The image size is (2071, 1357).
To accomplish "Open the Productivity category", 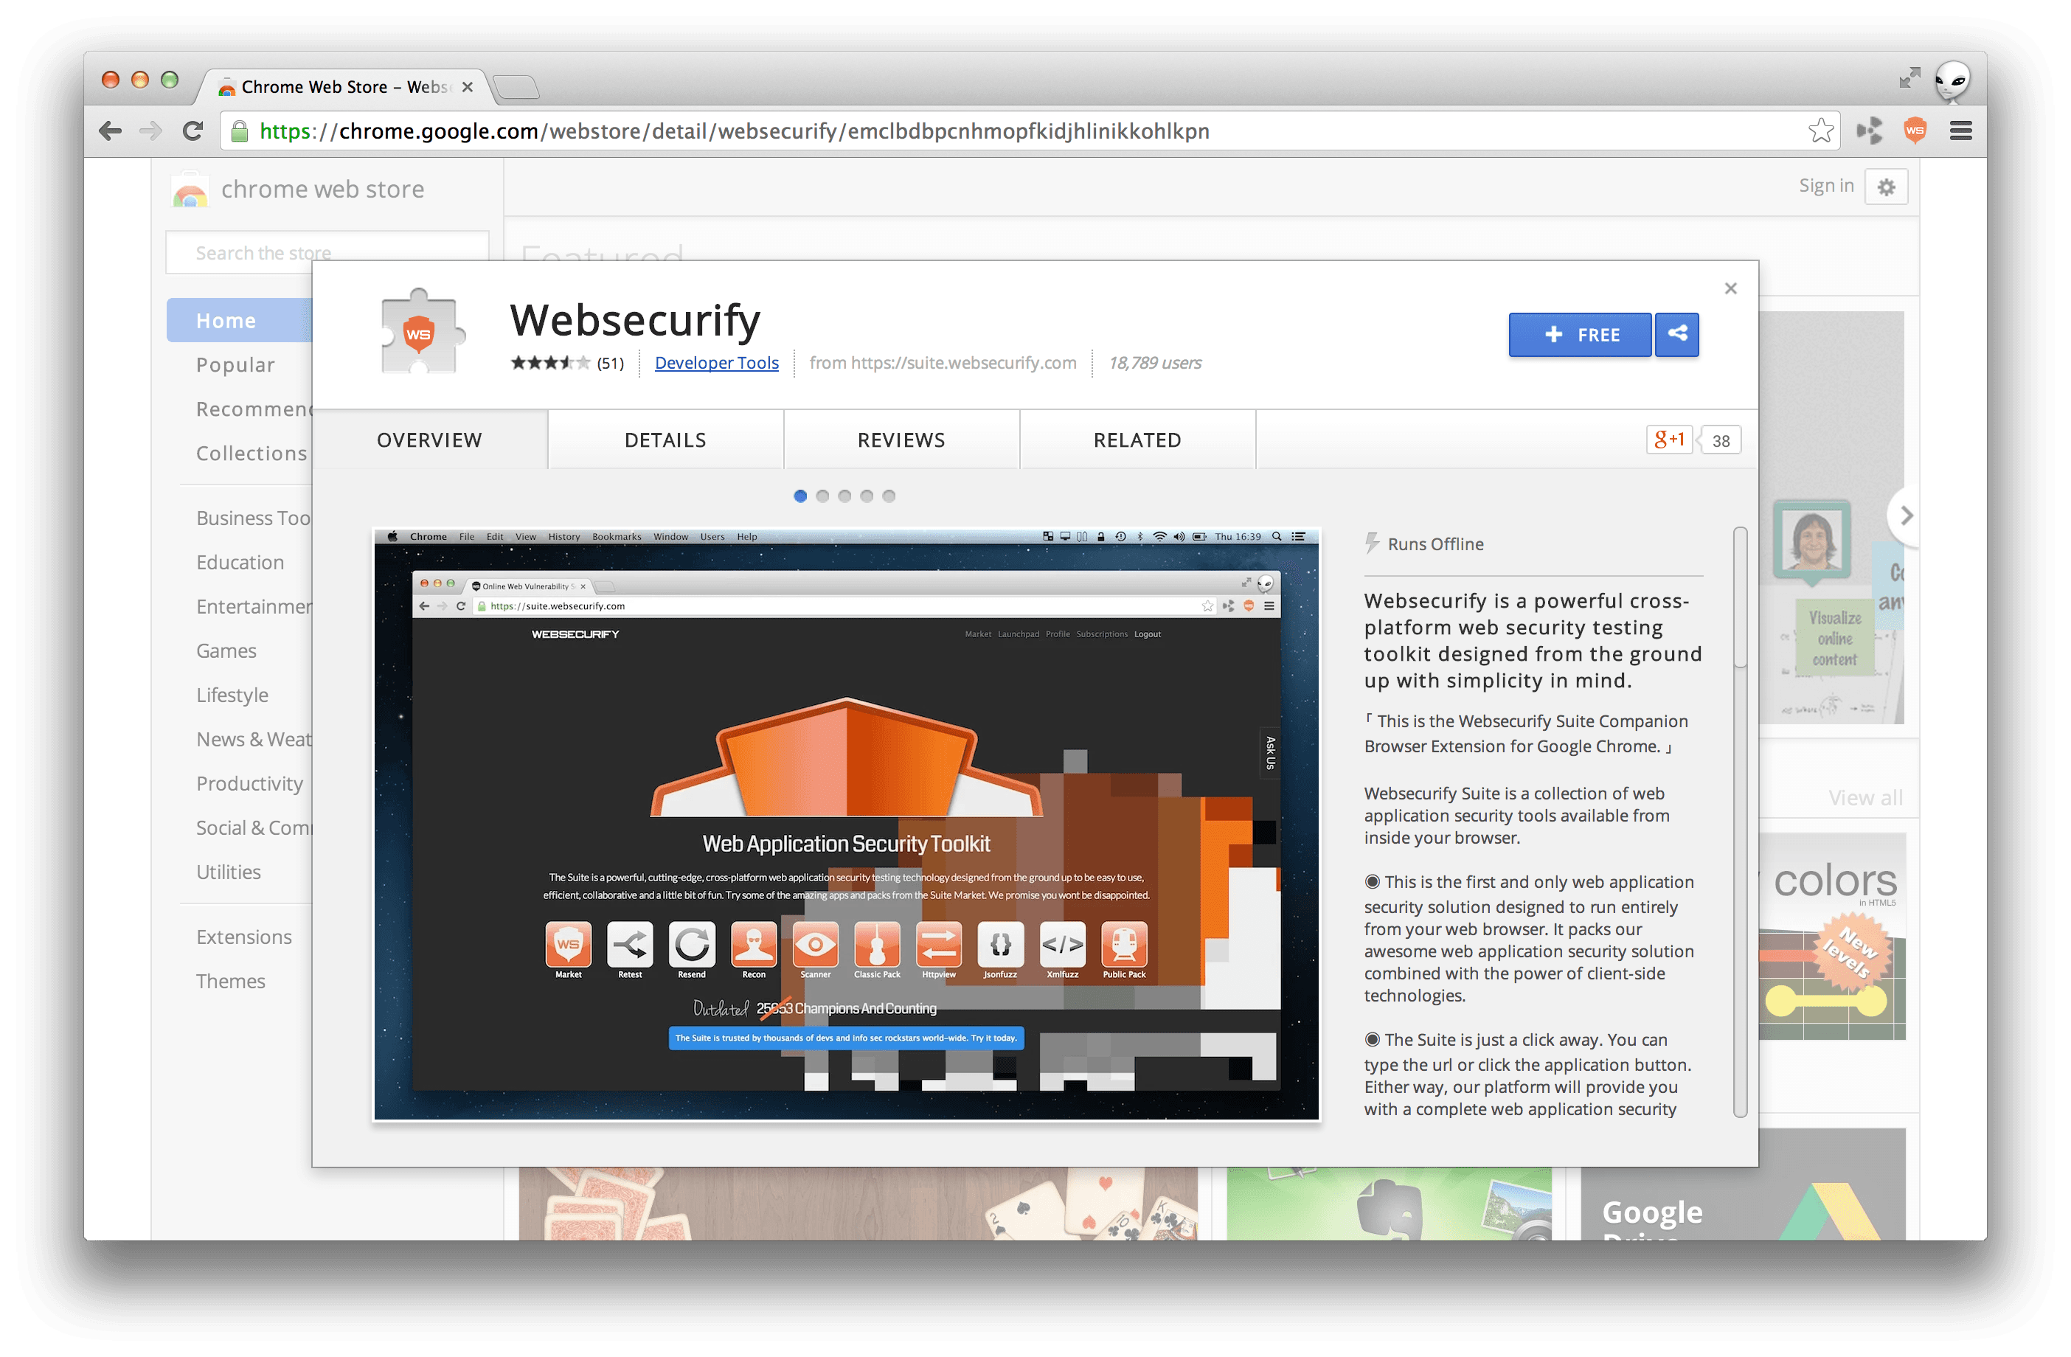I will click(250, 784).
